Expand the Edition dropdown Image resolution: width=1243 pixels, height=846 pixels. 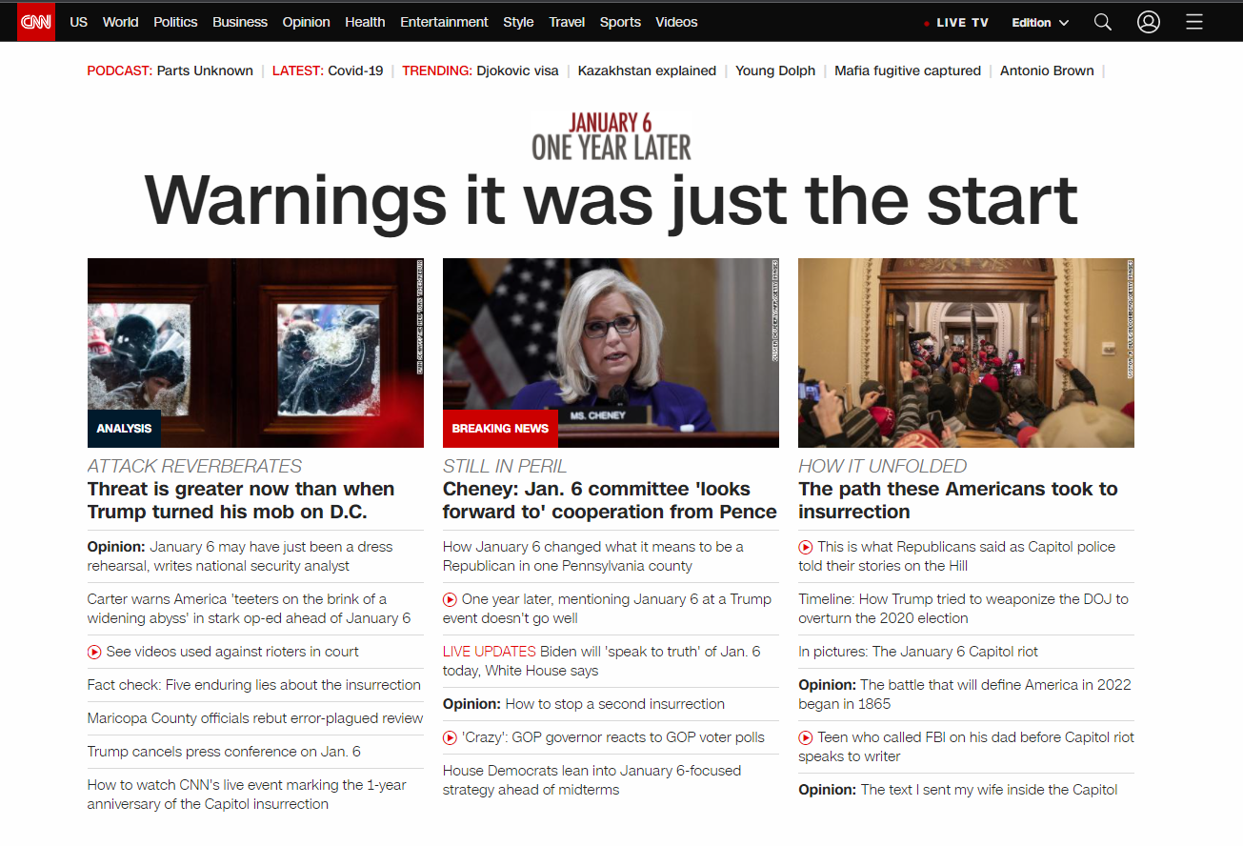[x=1040, y=22]
